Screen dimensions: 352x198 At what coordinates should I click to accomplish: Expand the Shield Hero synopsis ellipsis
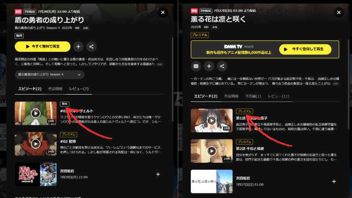(160, 64)
